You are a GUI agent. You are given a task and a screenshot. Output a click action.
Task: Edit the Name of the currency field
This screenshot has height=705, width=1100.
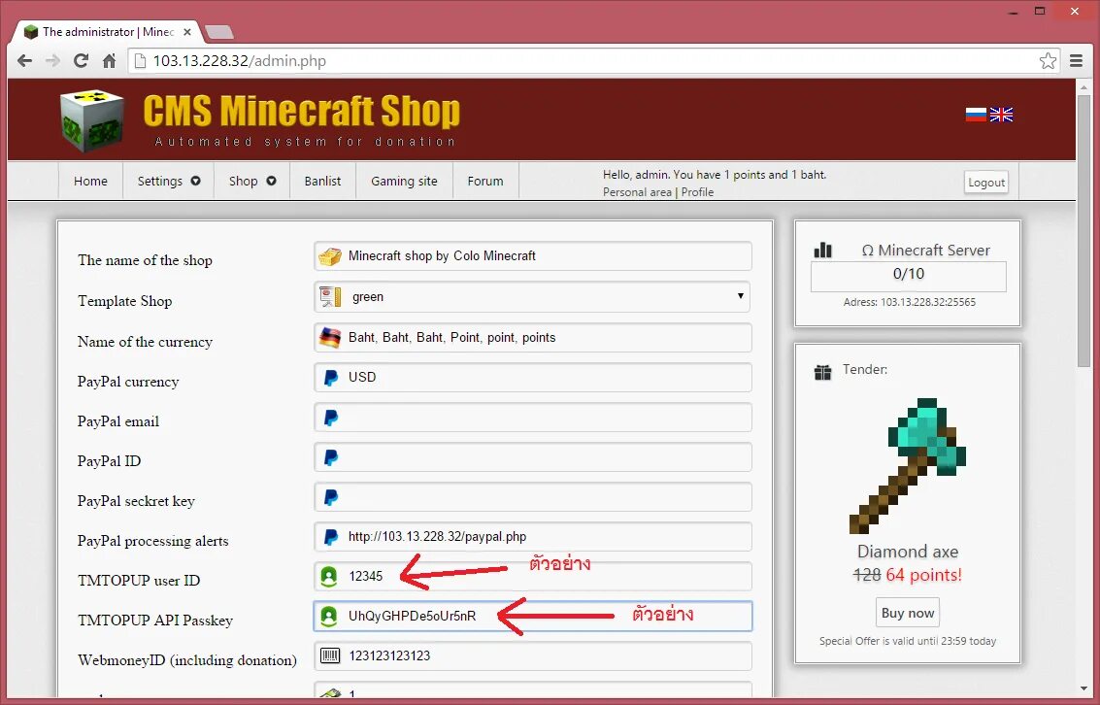click(x=532, y=337)
